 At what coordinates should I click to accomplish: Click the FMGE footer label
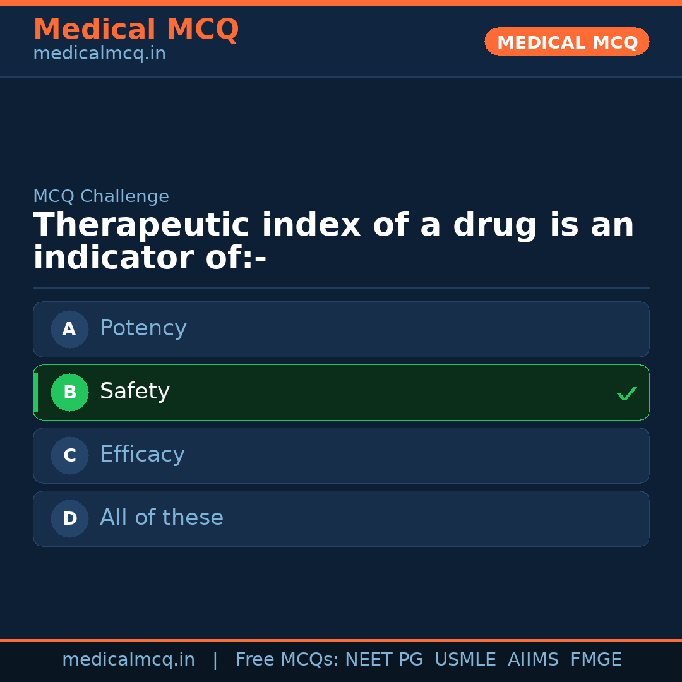(595, 660)
